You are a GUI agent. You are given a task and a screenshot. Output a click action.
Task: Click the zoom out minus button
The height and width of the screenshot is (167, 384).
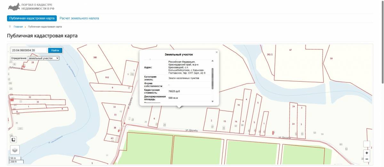point(367,159)
